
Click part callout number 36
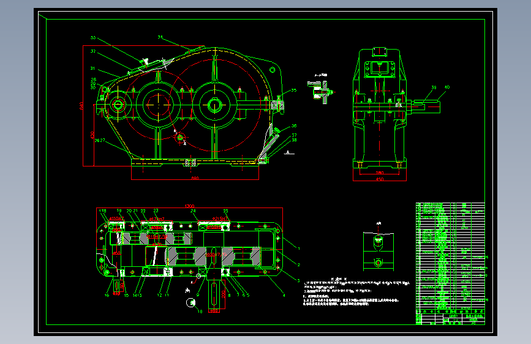[x=294, y=125]
